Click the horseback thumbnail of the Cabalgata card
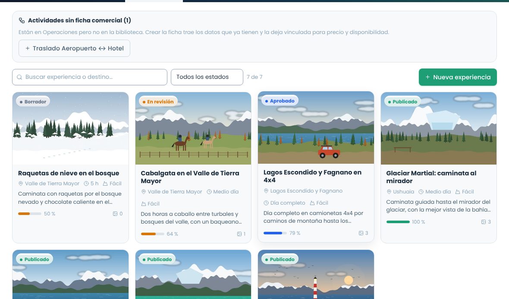Screen dimensions: 509x299 click(193, 128)
